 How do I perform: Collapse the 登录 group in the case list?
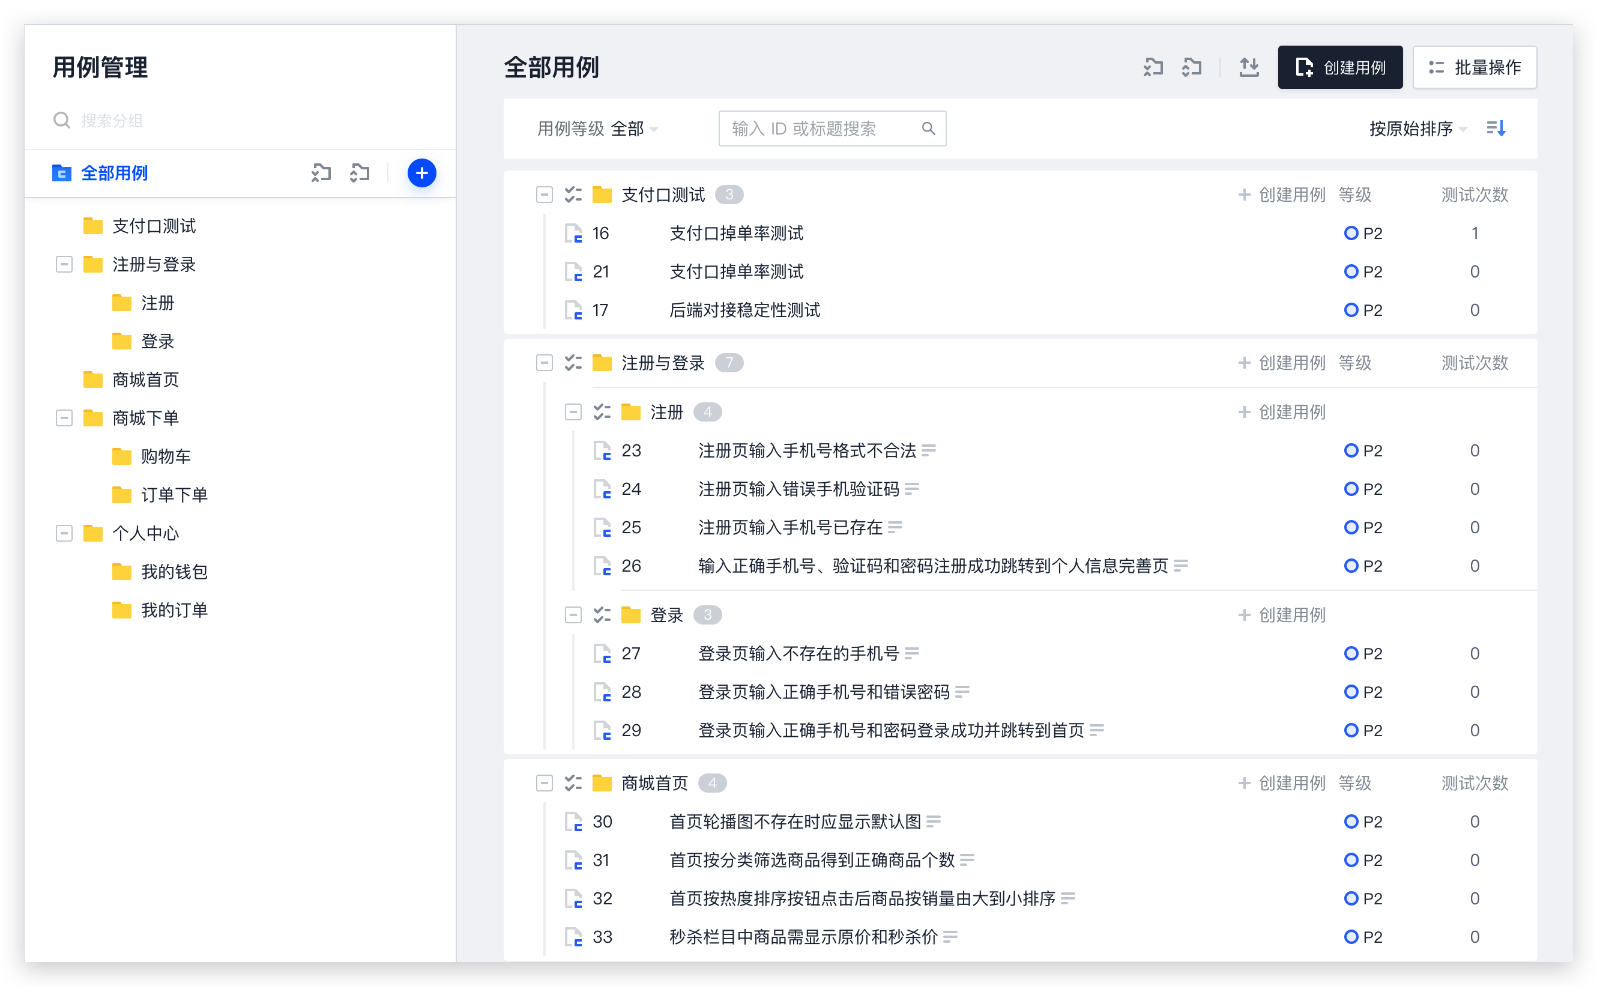click(x=573, y=615)
